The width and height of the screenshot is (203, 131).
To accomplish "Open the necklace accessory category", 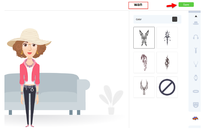I will pyautogui.click(x=196, y=64).
